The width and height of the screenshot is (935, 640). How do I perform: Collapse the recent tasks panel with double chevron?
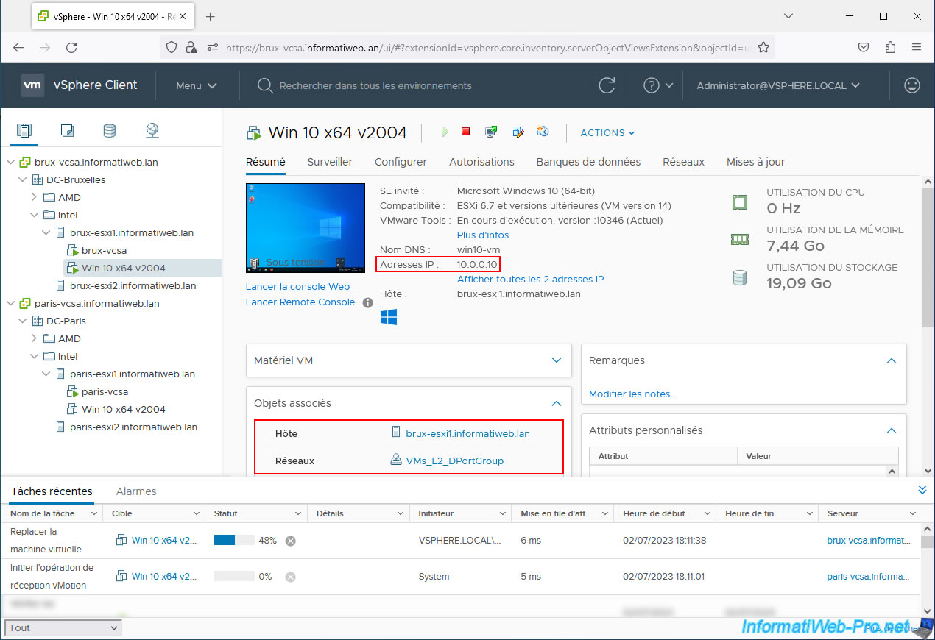tap(922, 490)
